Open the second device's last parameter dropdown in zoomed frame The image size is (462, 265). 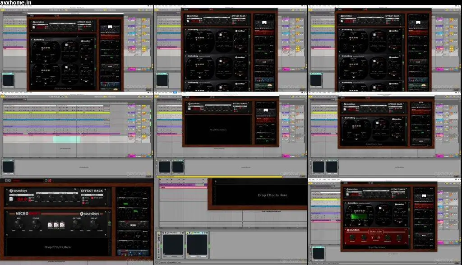click(203, 256)
